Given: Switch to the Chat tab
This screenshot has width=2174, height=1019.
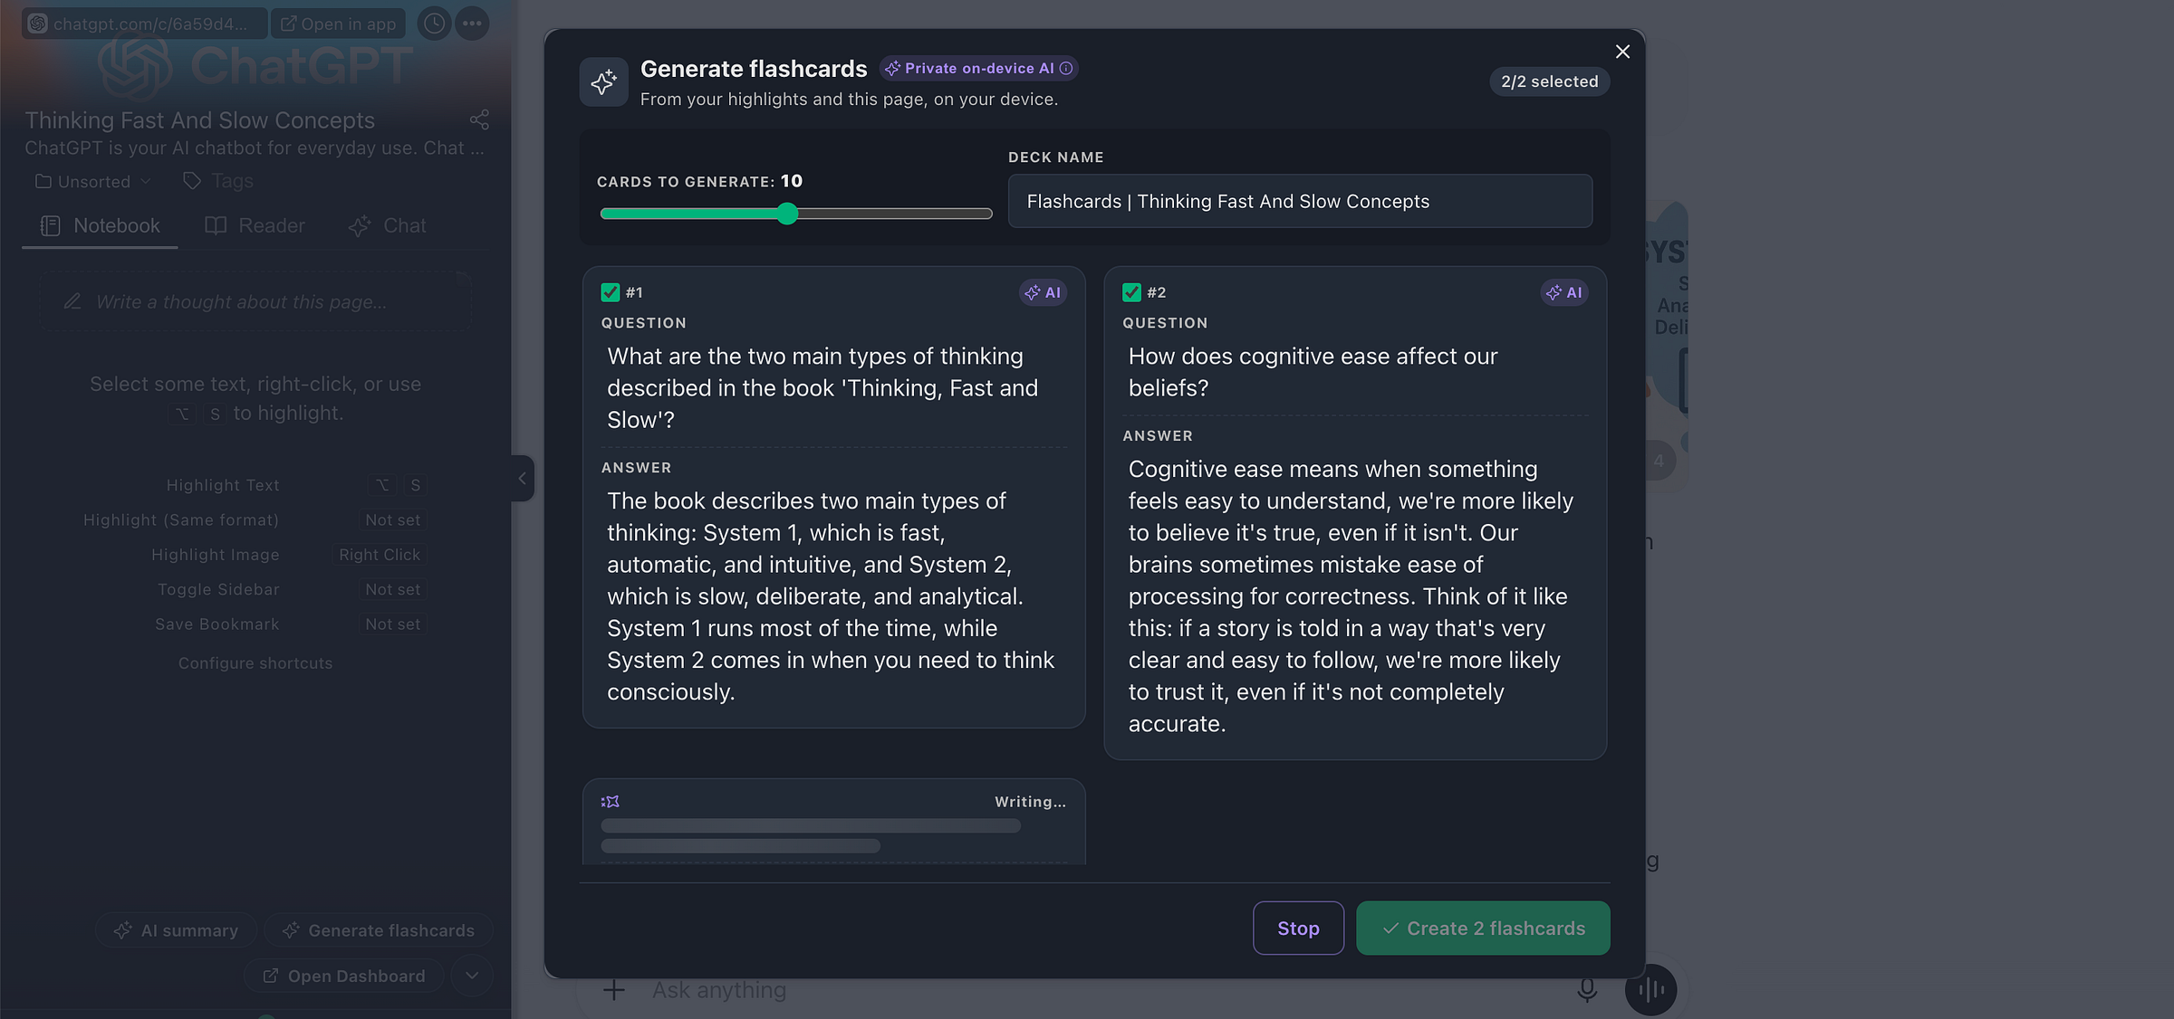Looking at the screenshot, I should click(x=387, y=225).
